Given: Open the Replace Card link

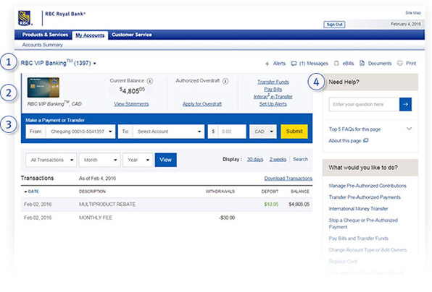Looking at the screenshot, I should pos(343,262).
